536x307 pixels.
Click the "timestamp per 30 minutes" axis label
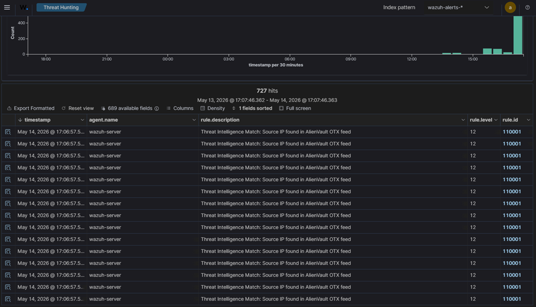tap(276, 65)
